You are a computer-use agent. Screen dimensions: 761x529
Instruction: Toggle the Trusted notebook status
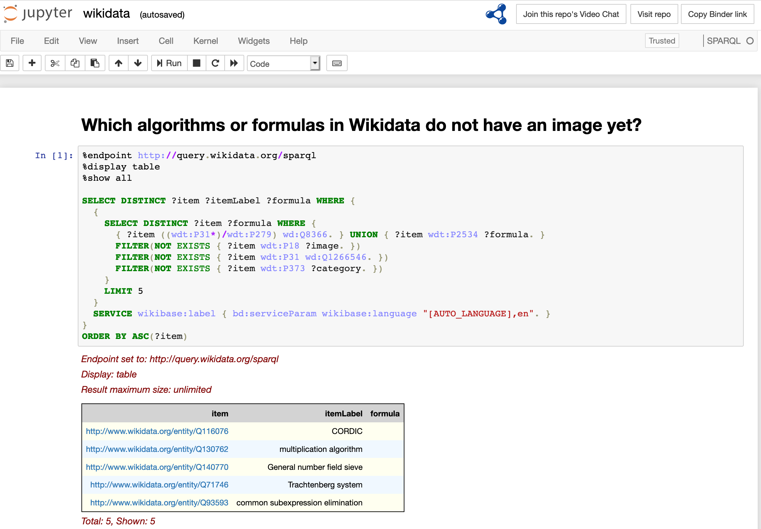point(662,41)
